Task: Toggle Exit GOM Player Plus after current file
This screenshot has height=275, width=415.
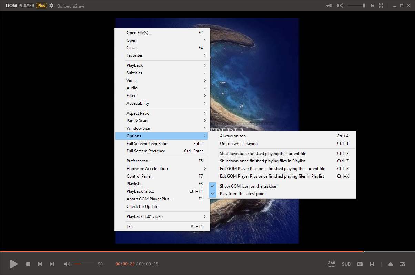Action: click(x=282, y=169)
